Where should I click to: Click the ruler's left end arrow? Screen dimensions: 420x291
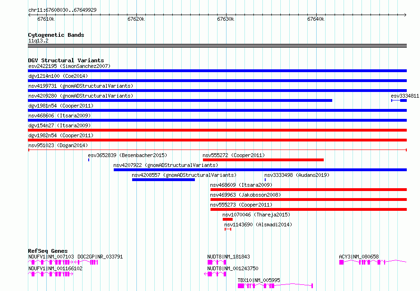pyautogui.click(x=29, y=15)
